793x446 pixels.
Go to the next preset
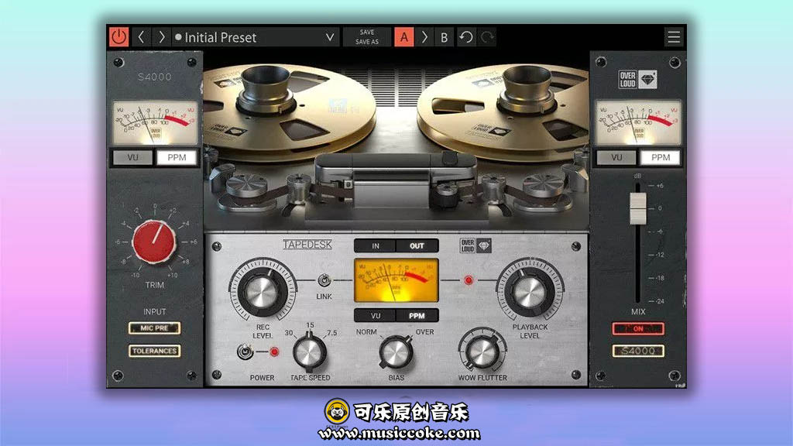click(161, 37)
